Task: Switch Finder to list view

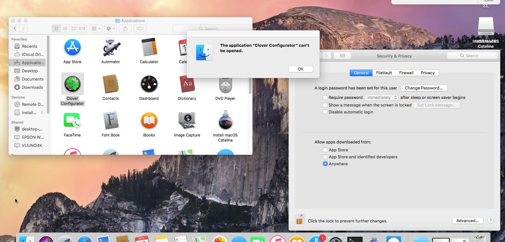Action: pyautogui.click(x=65, y=28)
